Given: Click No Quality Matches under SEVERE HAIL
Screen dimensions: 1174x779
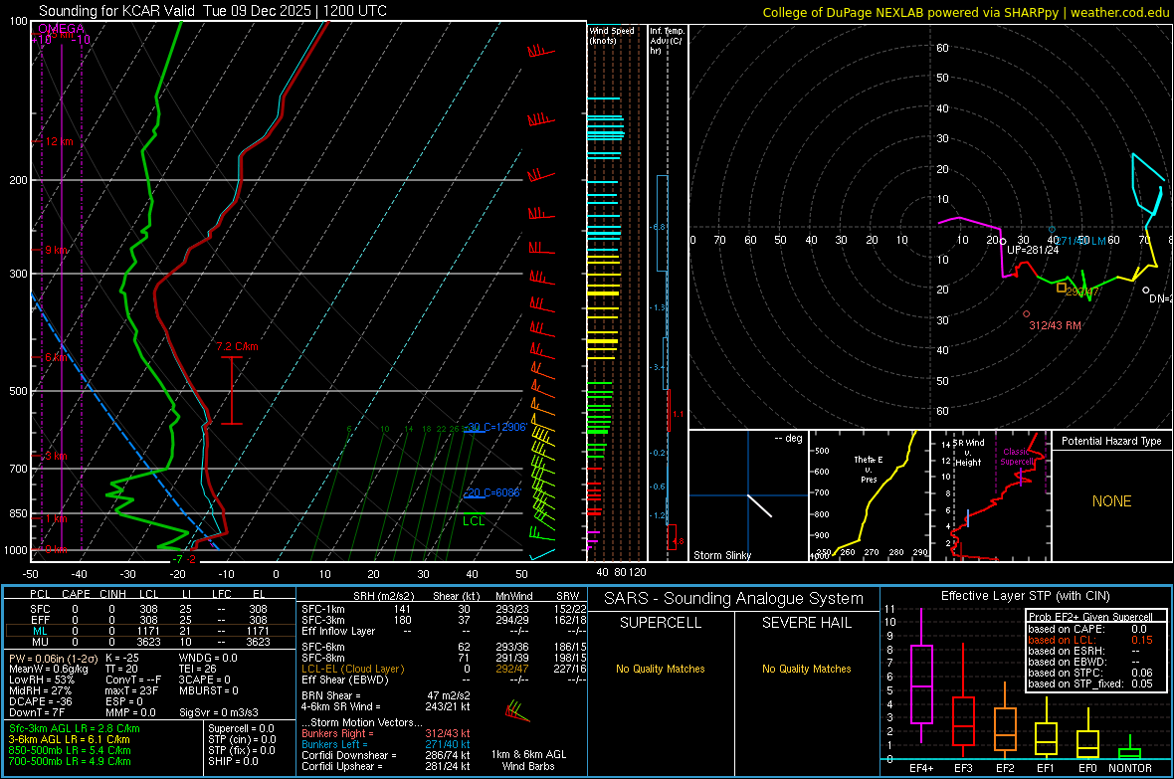Looking at the screenshot, I should 806,669.
